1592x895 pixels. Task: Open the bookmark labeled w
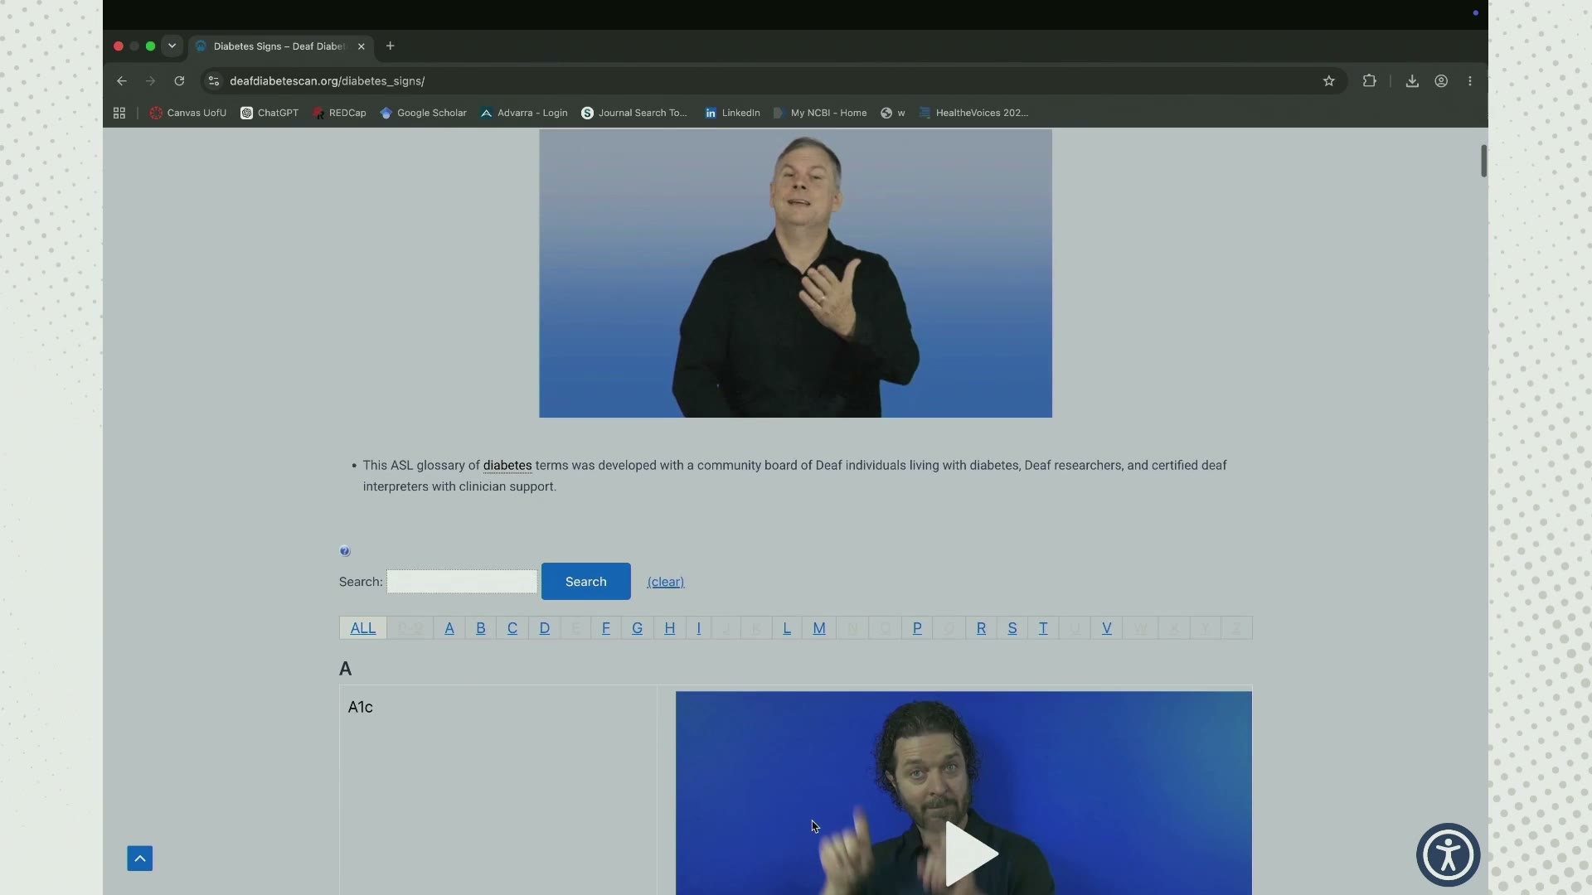pyautogui.click(x=893, y=113)
